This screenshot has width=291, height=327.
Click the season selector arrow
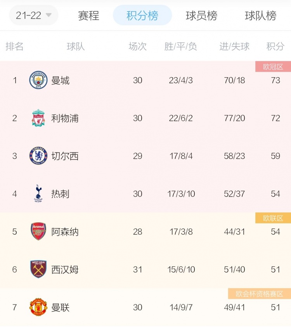click(x=48, y=15)
